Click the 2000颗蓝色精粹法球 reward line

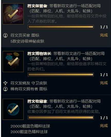[29, 132]
